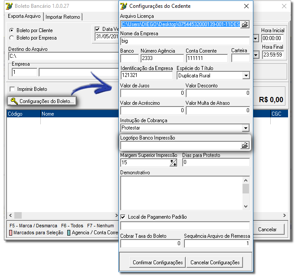This screenshot has width=295, height=276.
Task: Click Cancelar Configurações button
Action: tap(215, 262)
